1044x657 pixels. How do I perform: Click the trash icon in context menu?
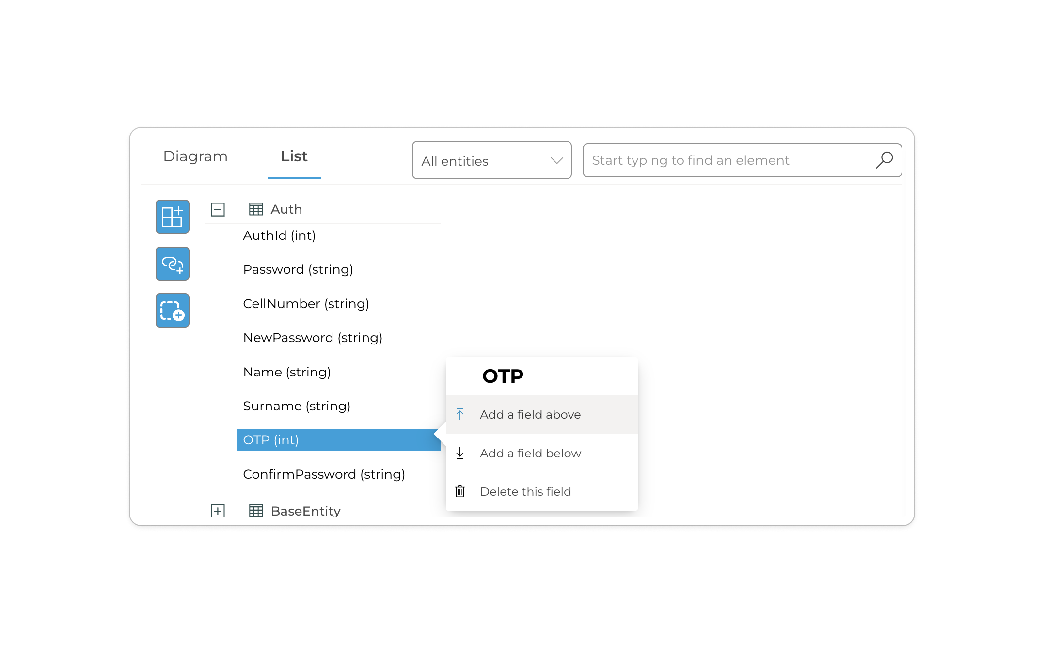460,491
